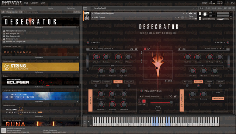Screen dimensions: 236x134
Task: Click the info icon in instrument header
Action: coord(195,14)
